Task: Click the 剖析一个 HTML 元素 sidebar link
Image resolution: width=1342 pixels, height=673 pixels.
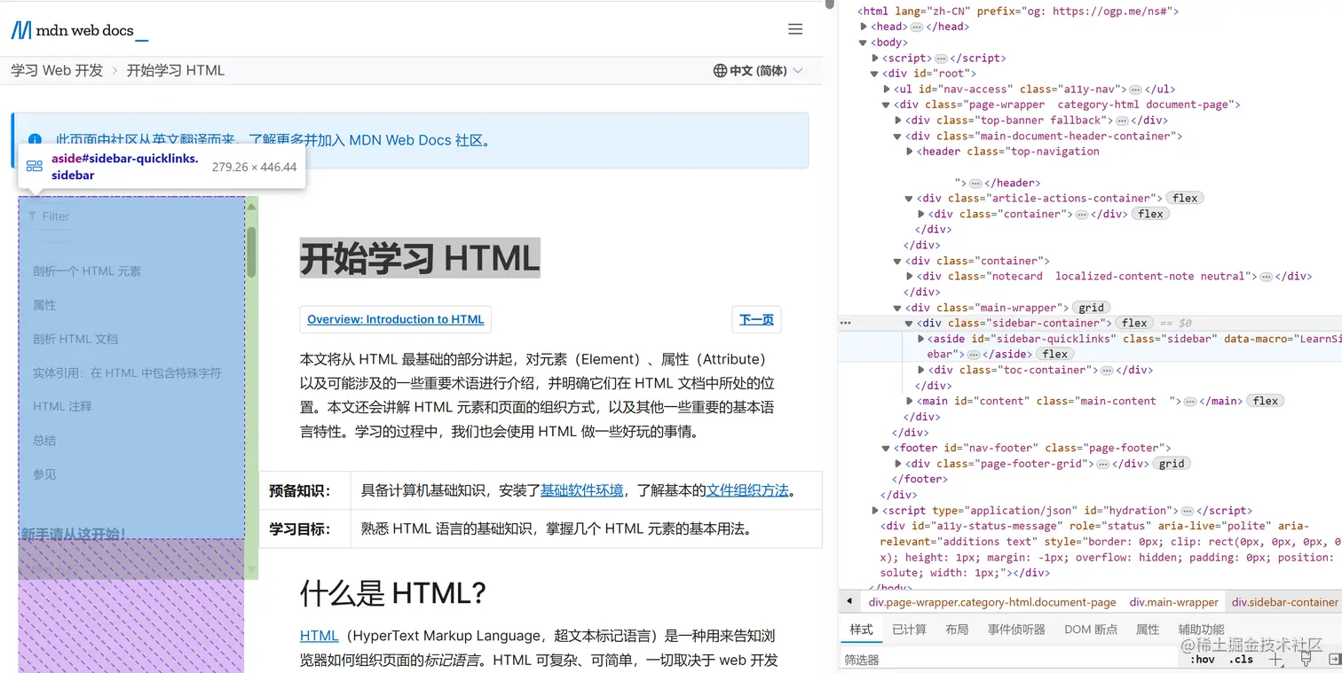Action: coord(87,271)
